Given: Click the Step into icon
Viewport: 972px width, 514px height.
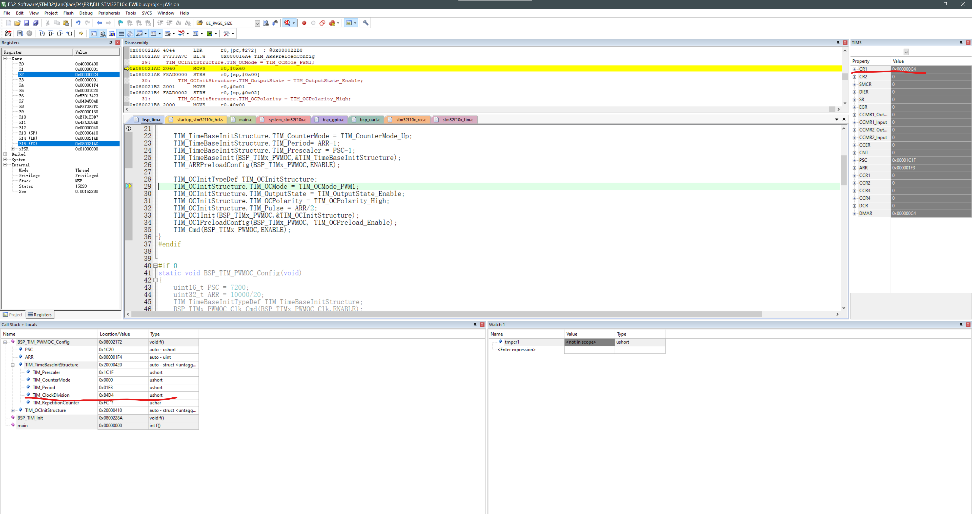Looking at the screenshot, I should [x=42, y=34].
